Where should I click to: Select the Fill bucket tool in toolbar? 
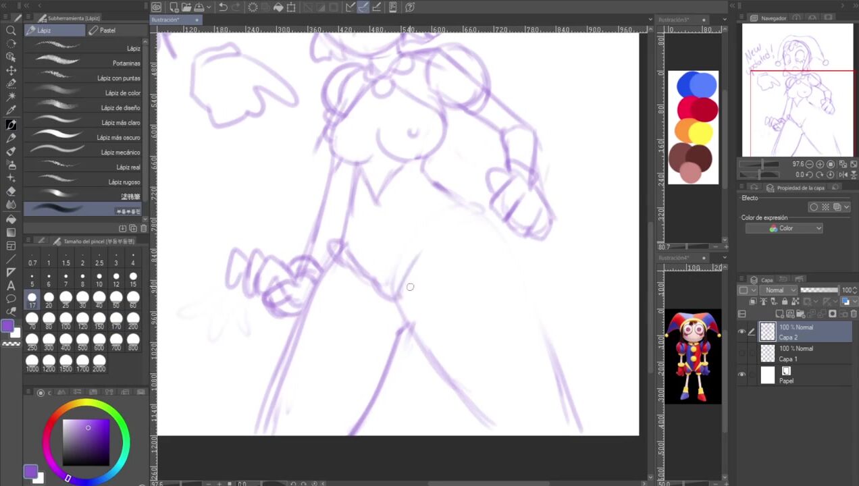tap(11, 219)
